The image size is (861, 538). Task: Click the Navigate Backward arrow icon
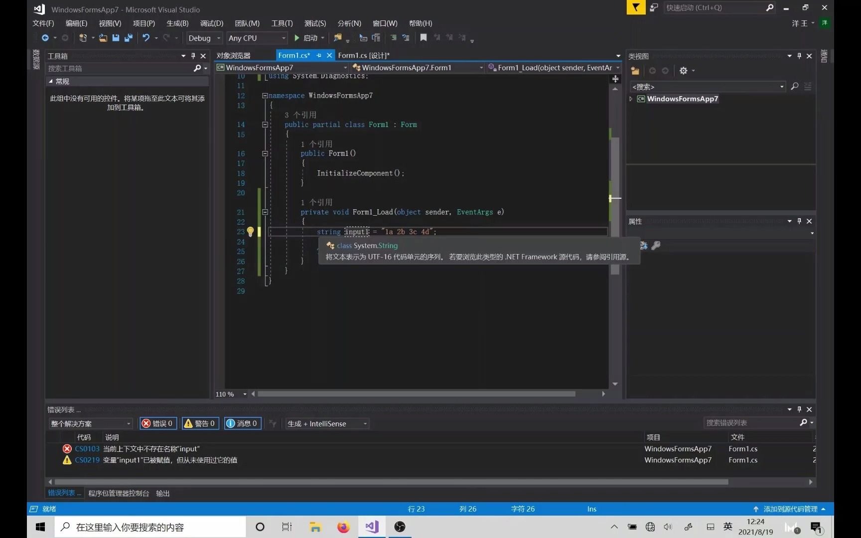[45, 38]
